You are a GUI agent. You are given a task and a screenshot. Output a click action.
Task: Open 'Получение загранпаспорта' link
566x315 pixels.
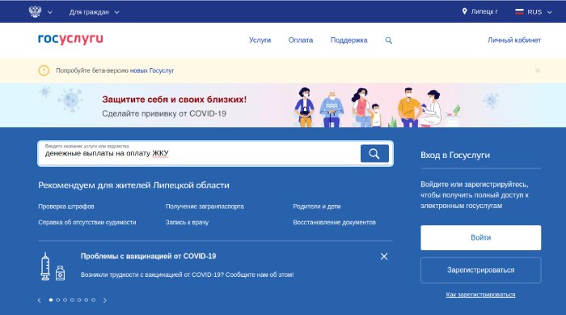coord(205,206)
